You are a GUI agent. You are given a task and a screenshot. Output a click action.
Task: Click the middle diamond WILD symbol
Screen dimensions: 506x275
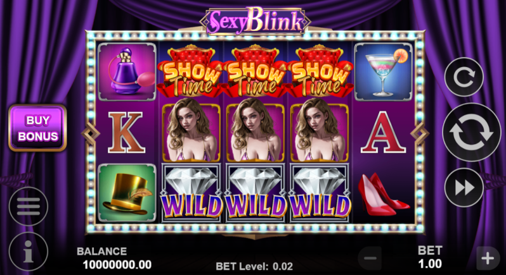255,193
